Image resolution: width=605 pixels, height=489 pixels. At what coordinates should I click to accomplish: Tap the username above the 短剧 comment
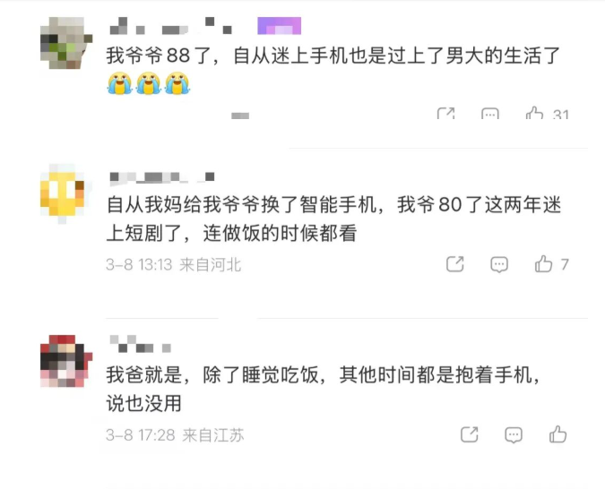(x=161, y=177)
